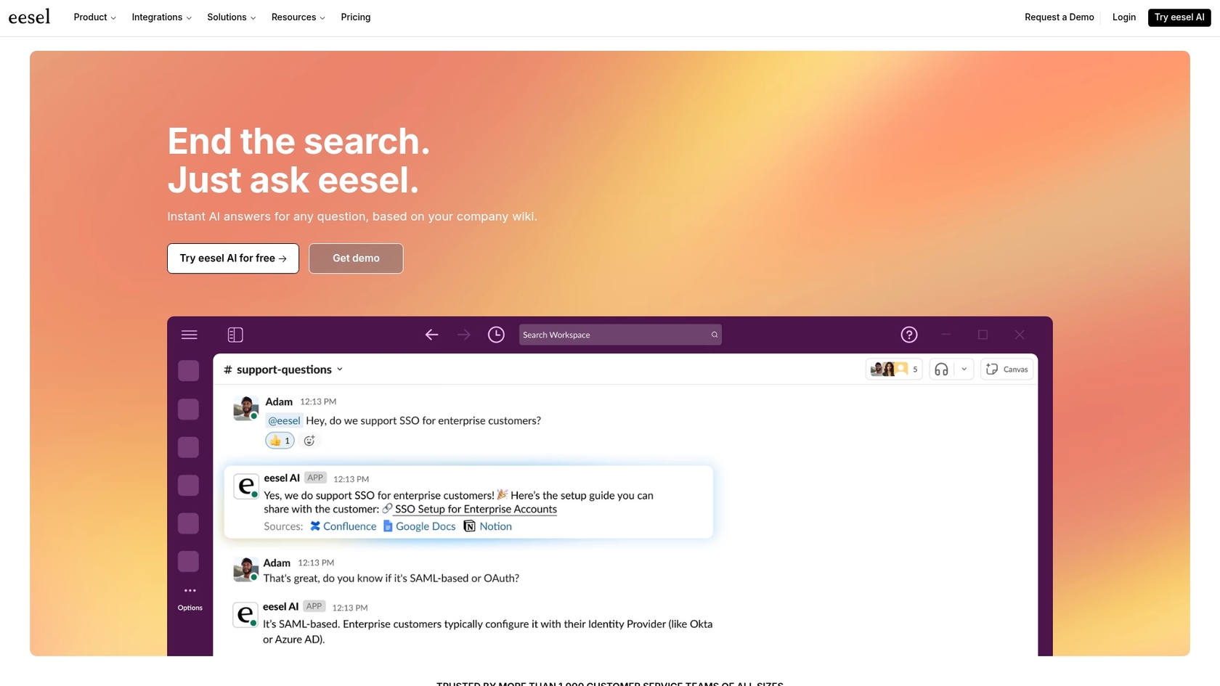1220x686 pixels.
Task: Click the Notion source icon
Action: pyautogui.click(x=468, y=526)
